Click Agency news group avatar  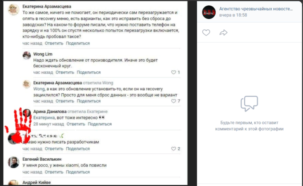click(208, 12)
